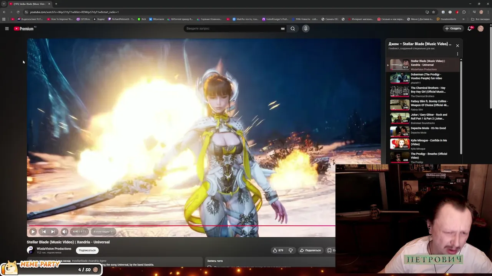Skip to the next video
Viewport: 492px width, 276px height.
tap(53, 232)
